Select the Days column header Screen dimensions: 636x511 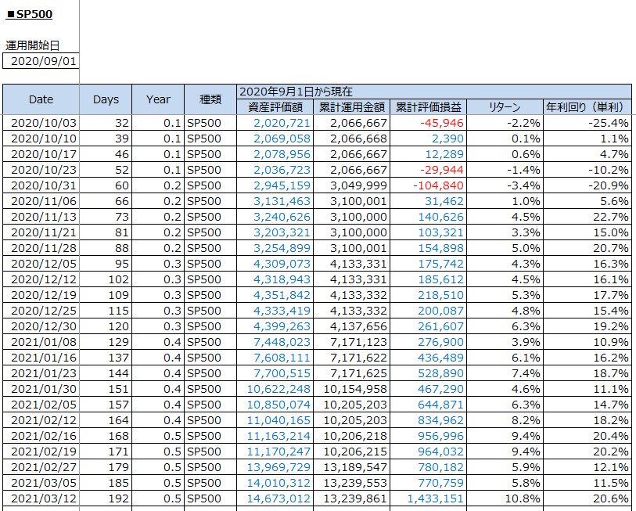106,99
